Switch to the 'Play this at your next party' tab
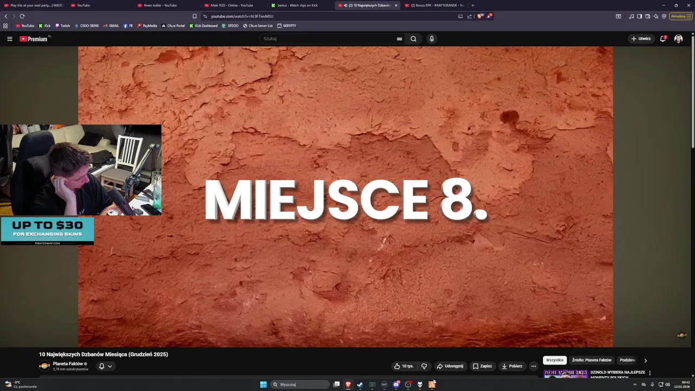 coord(34,5)
